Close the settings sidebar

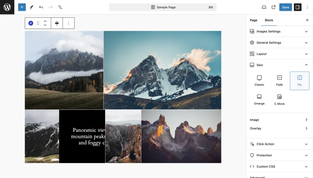pyautogui.click(x=307, y=20)
